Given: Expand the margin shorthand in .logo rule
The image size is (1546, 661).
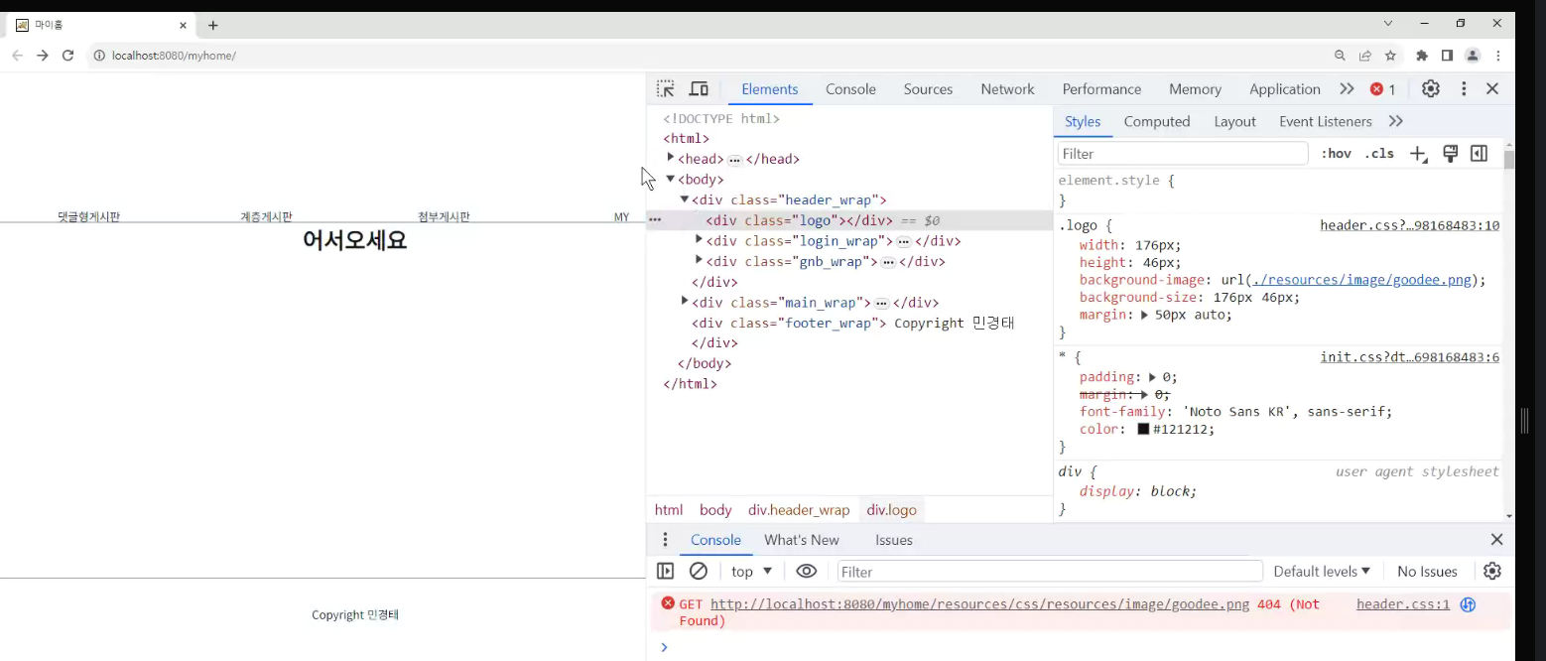Looking at the screenshot, I should coord(1144,315).
